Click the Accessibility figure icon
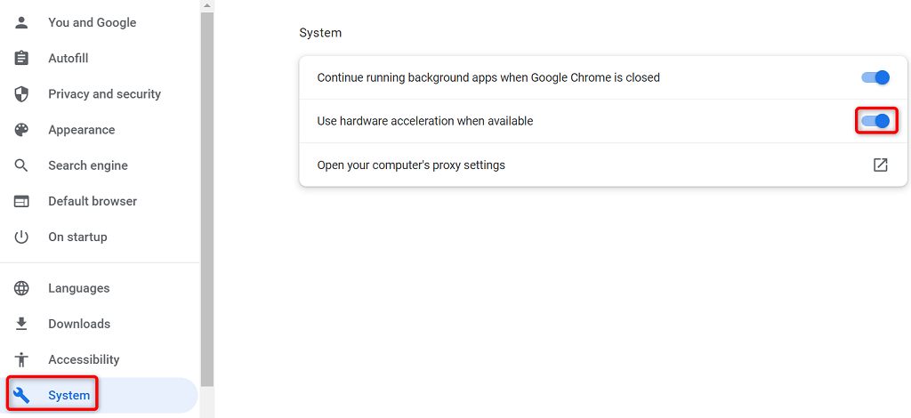911x418 pixels. click(22, 359)
